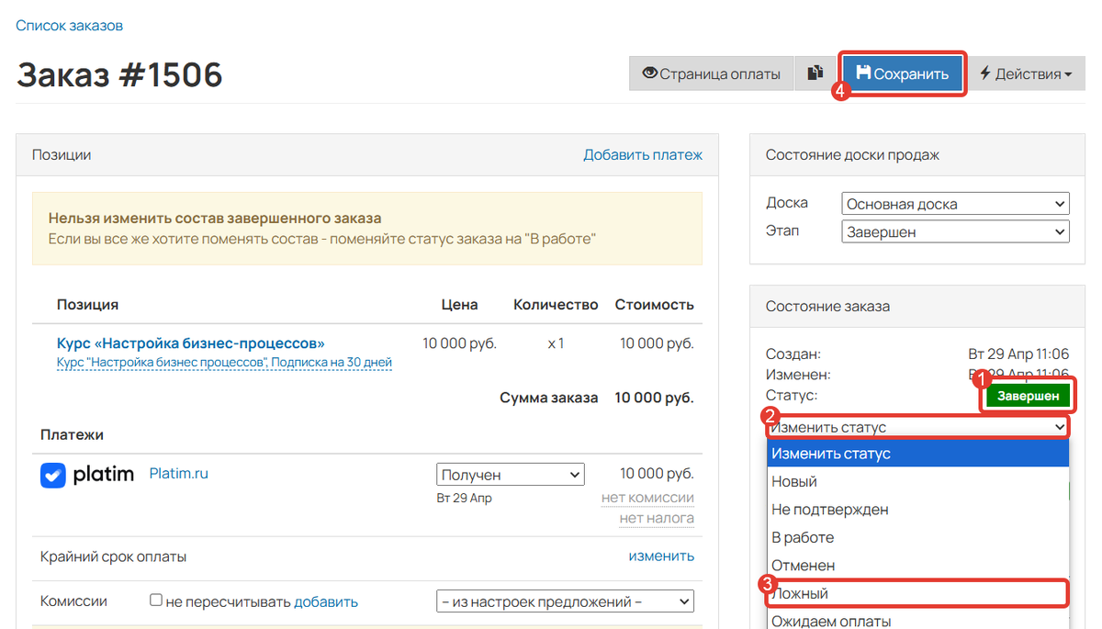
Task: Click the copy order icon button
Action: coord(815,73)
